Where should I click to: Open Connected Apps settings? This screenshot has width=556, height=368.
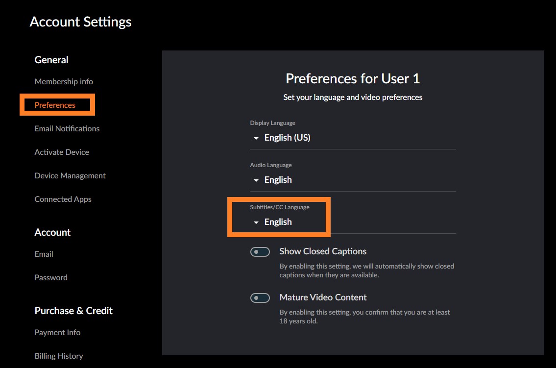63,199
